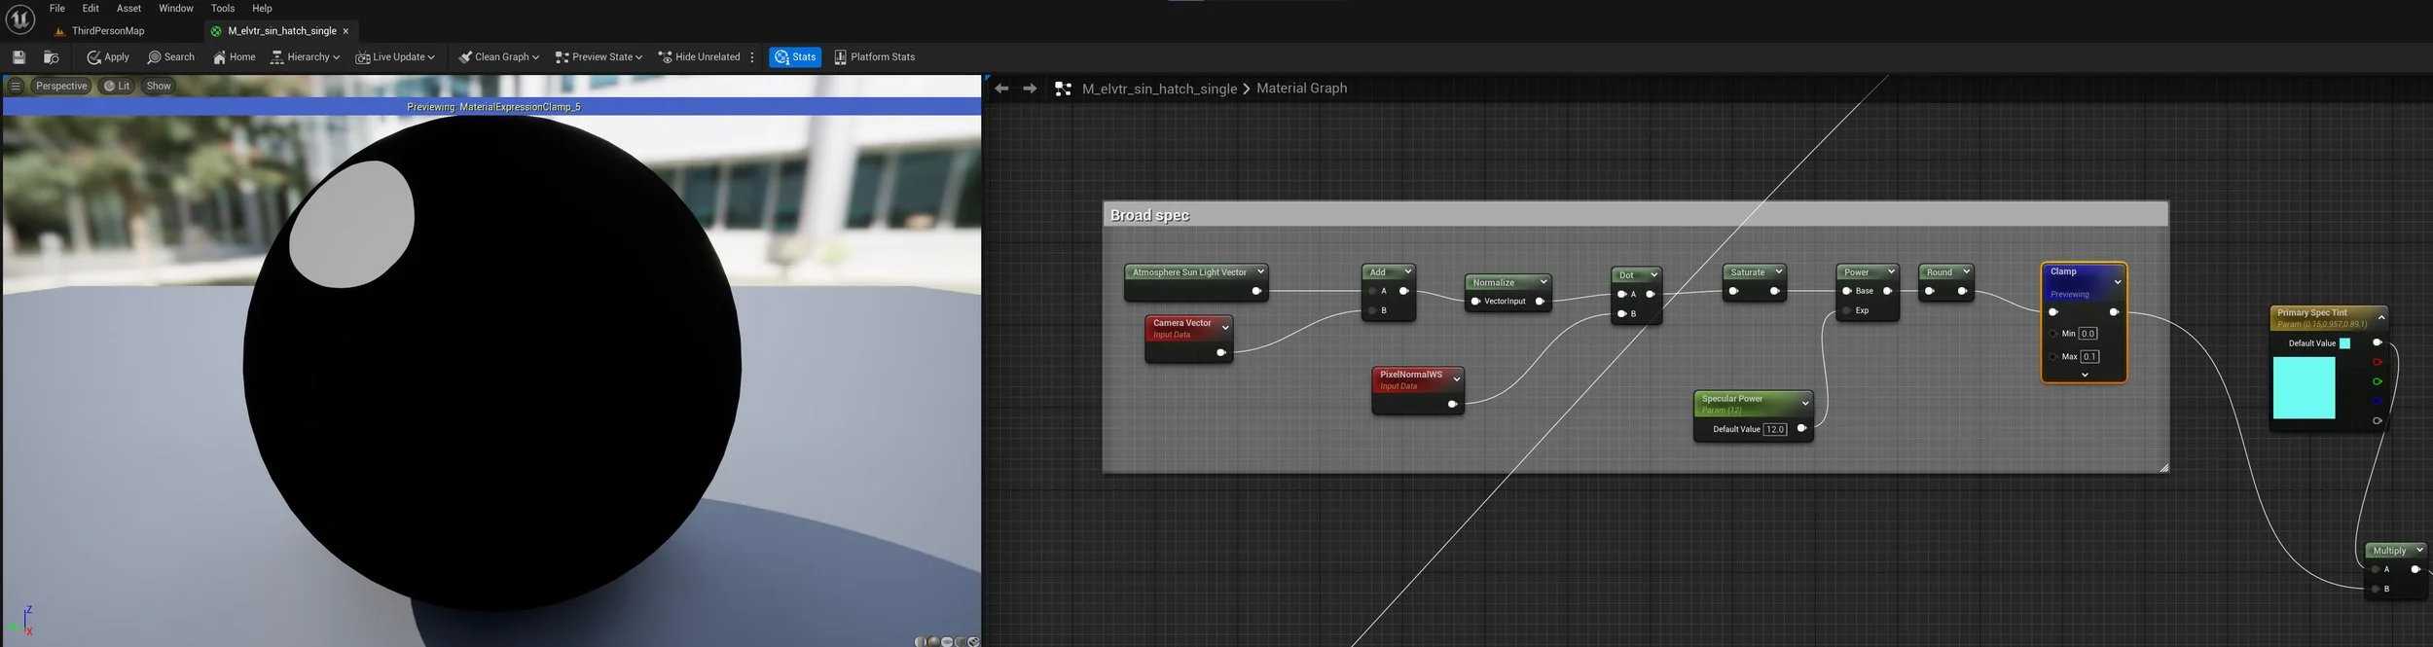The image size is (2433, 647).
Task: Click the Primary Spec Tint cyan swatch
Action: (2304, 387)
